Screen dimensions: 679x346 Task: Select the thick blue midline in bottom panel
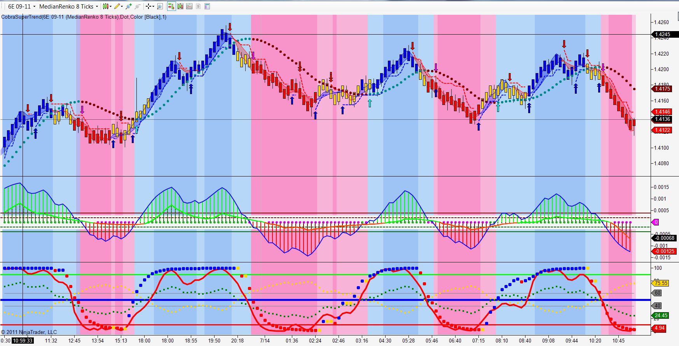(x=326, y=300)
